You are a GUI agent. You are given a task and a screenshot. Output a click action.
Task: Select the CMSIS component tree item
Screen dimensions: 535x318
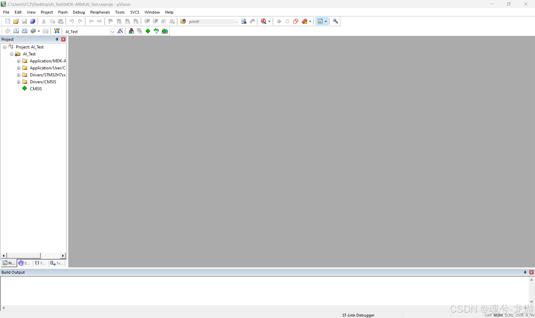coord(36,89)
